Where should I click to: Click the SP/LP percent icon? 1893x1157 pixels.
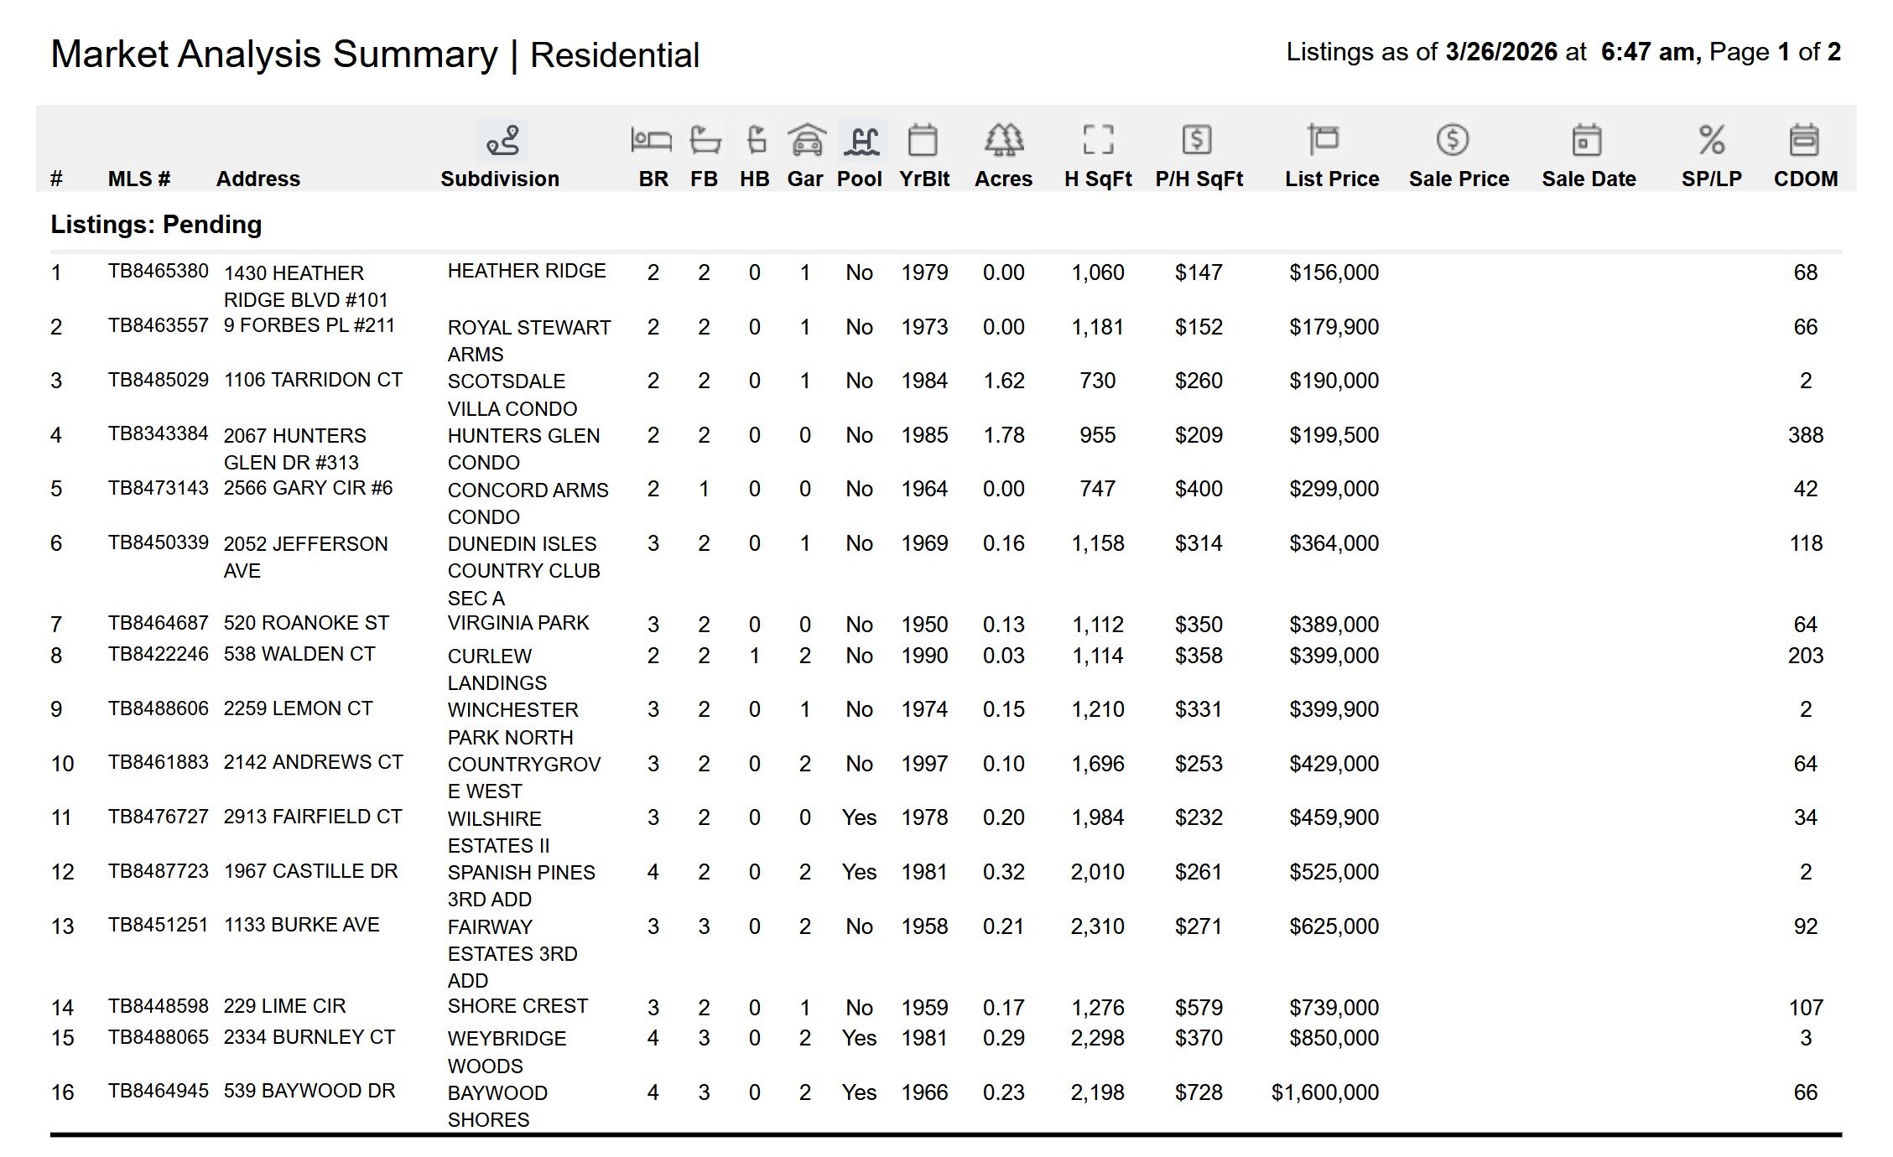pos(1711,140)
